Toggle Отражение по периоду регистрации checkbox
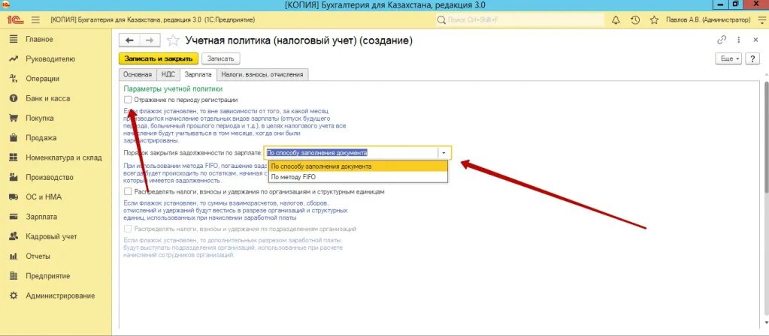 128,100
